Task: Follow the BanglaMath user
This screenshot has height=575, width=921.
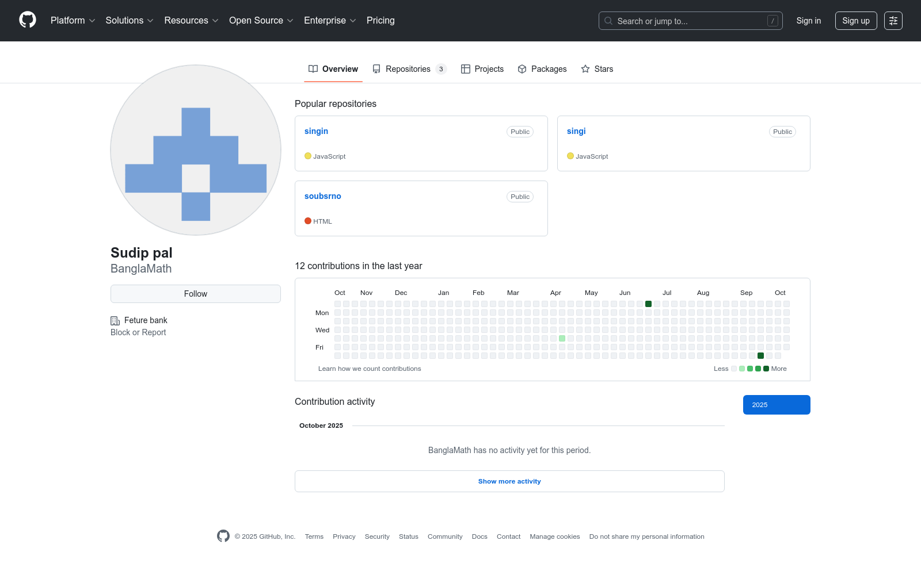Action: [196, 294]
